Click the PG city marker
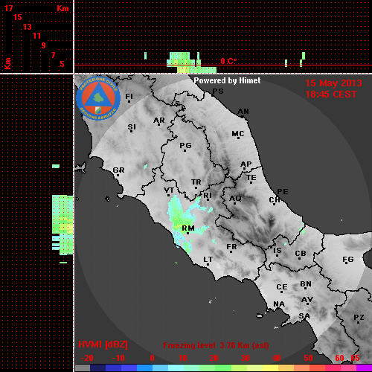372x372 pixels. click(185, 147)
